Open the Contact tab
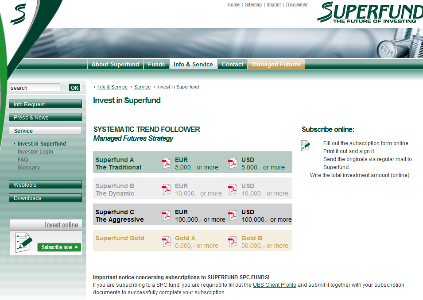423x300 pixels. [x=233, y=65]
